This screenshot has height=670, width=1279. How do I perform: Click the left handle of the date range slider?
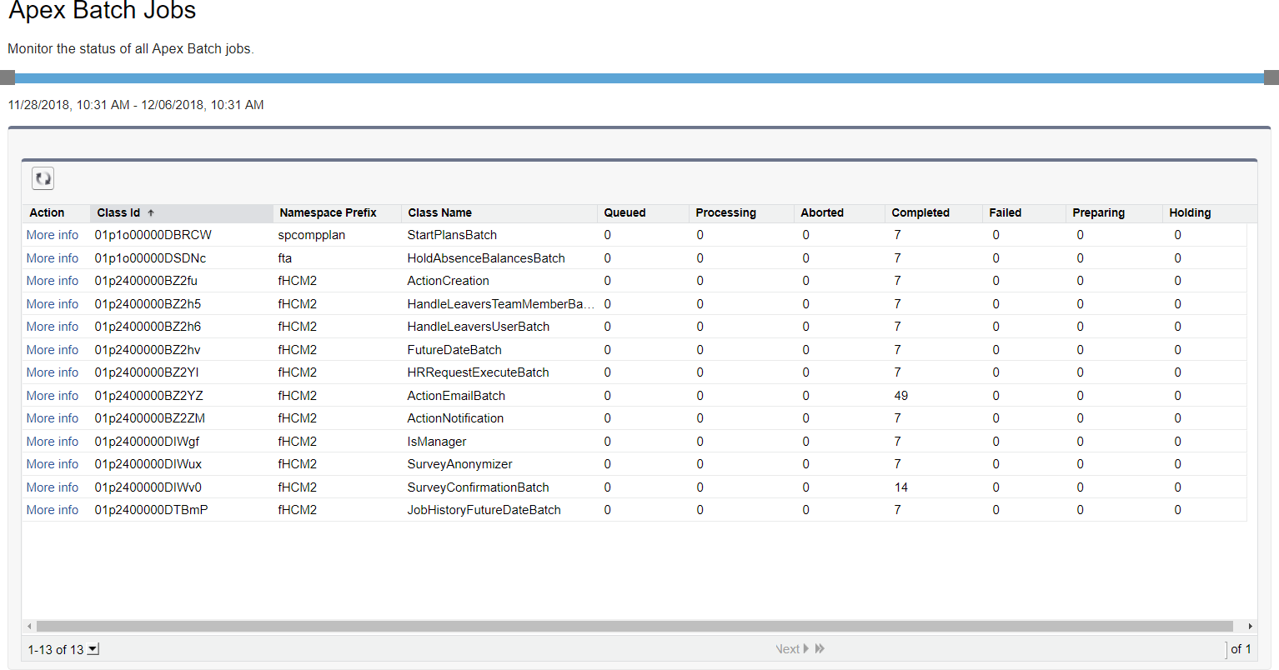tap(8, 77)
